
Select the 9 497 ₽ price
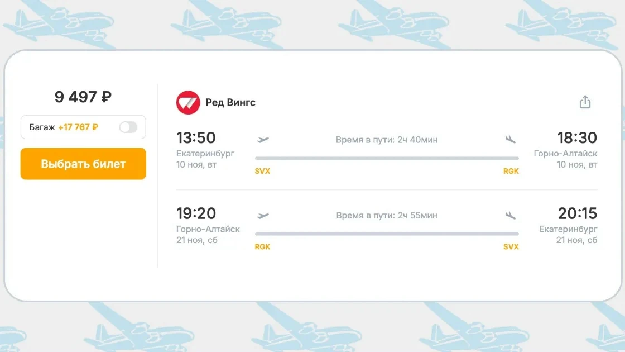pyautogui.click(x=83, y=97)
